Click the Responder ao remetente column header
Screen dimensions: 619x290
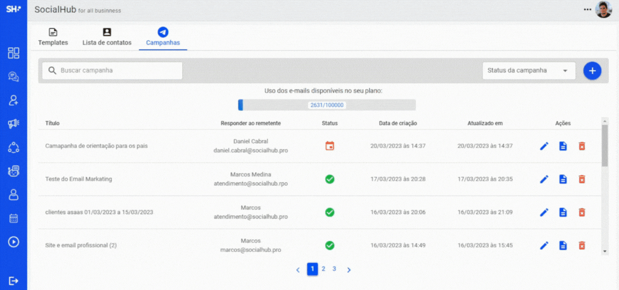[251, 124]
